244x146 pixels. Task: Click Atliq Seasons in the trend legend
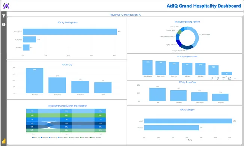tap(96, 137)
